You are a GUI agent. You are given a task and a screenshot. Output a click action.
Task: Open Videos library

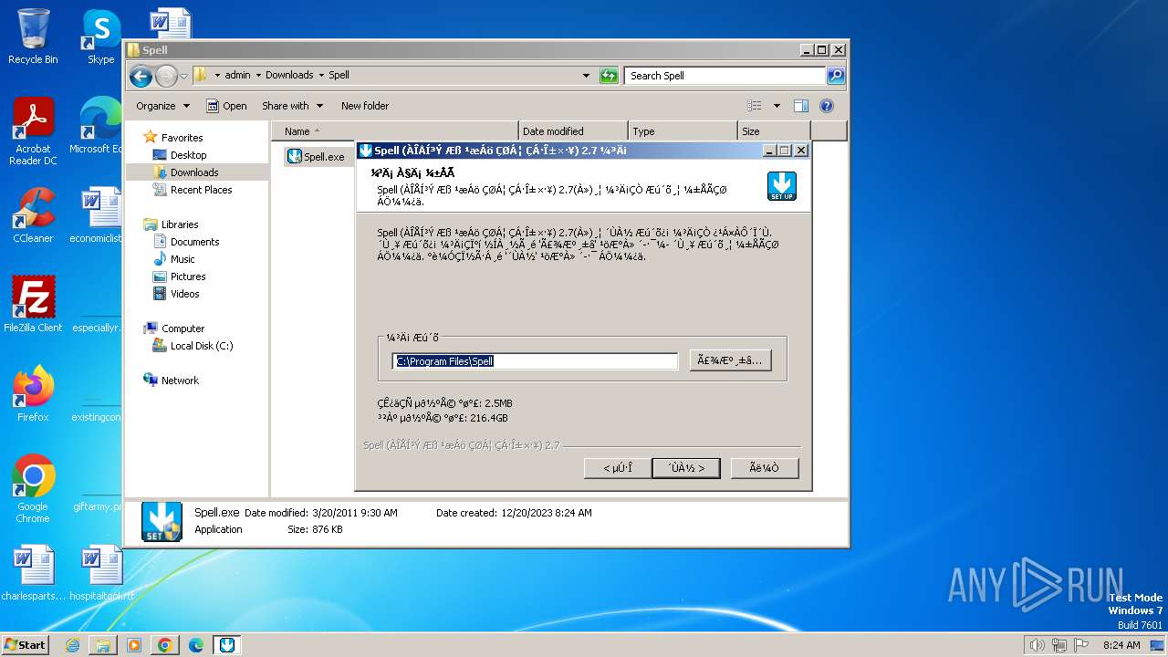click(x=184, y=294)
